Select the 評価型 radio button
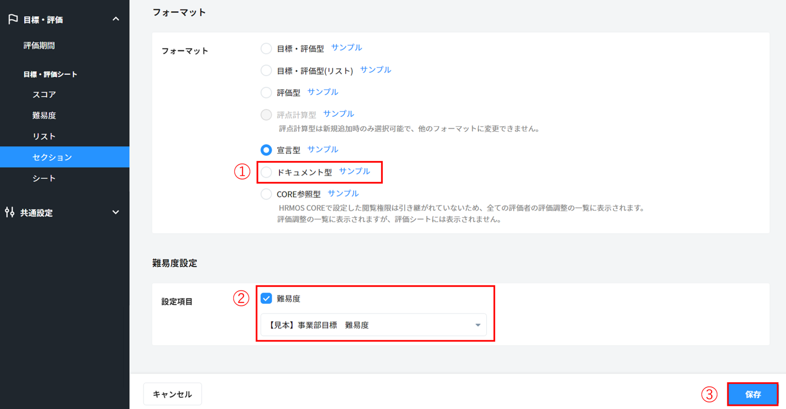786x409 pixels. 267,93
